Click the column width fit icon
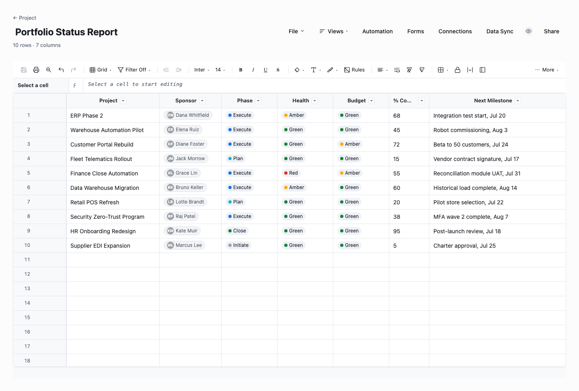This screenshot has height=391, width=579. [x=470, y=70]
